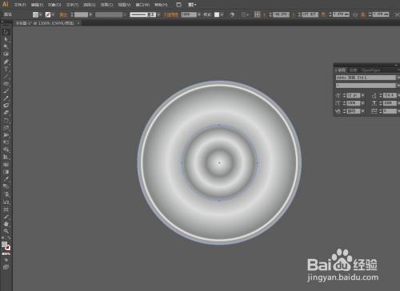
Task: Expand the opacity percentage dropdown
Action: 199,14
